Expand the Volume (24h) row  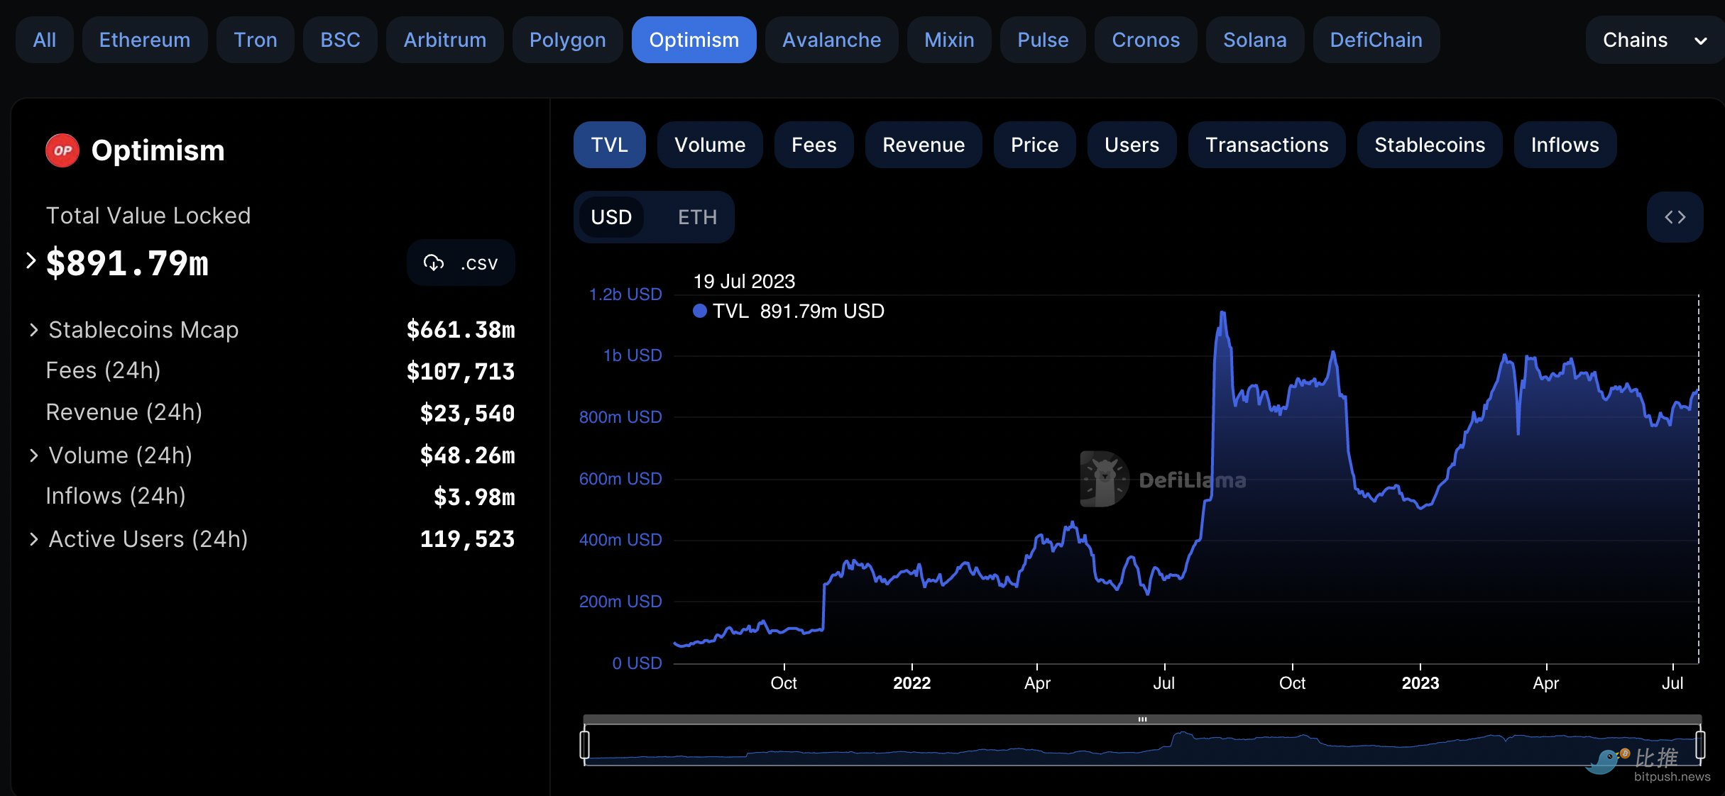pyautogui.click(x=33, y=455)
